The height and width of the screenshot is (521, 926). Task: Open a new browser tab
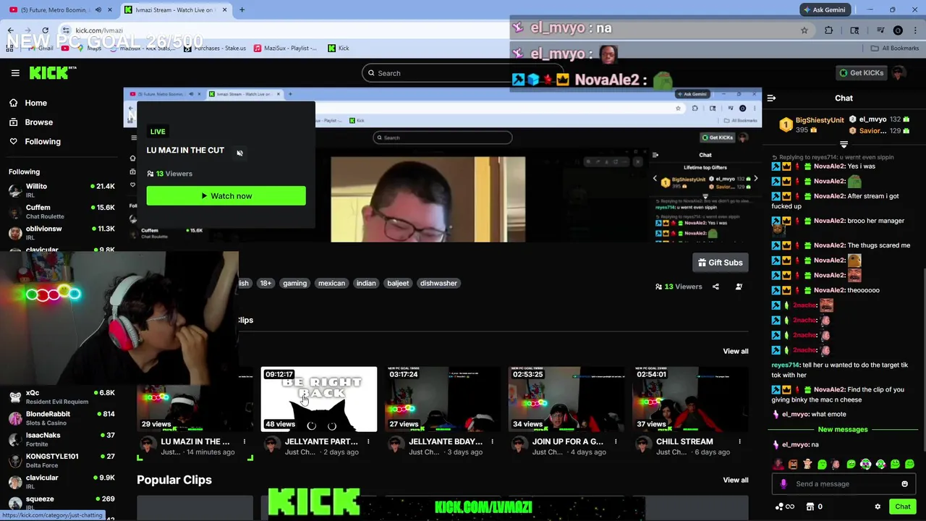242,10
